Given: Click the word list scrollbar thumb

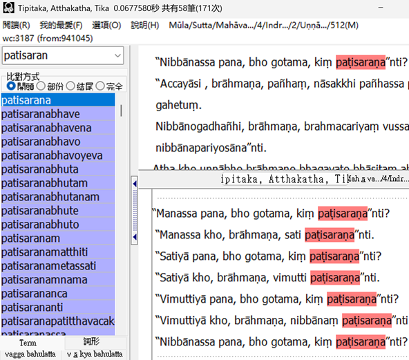Looking at the screenshot, I should (121, 111).
